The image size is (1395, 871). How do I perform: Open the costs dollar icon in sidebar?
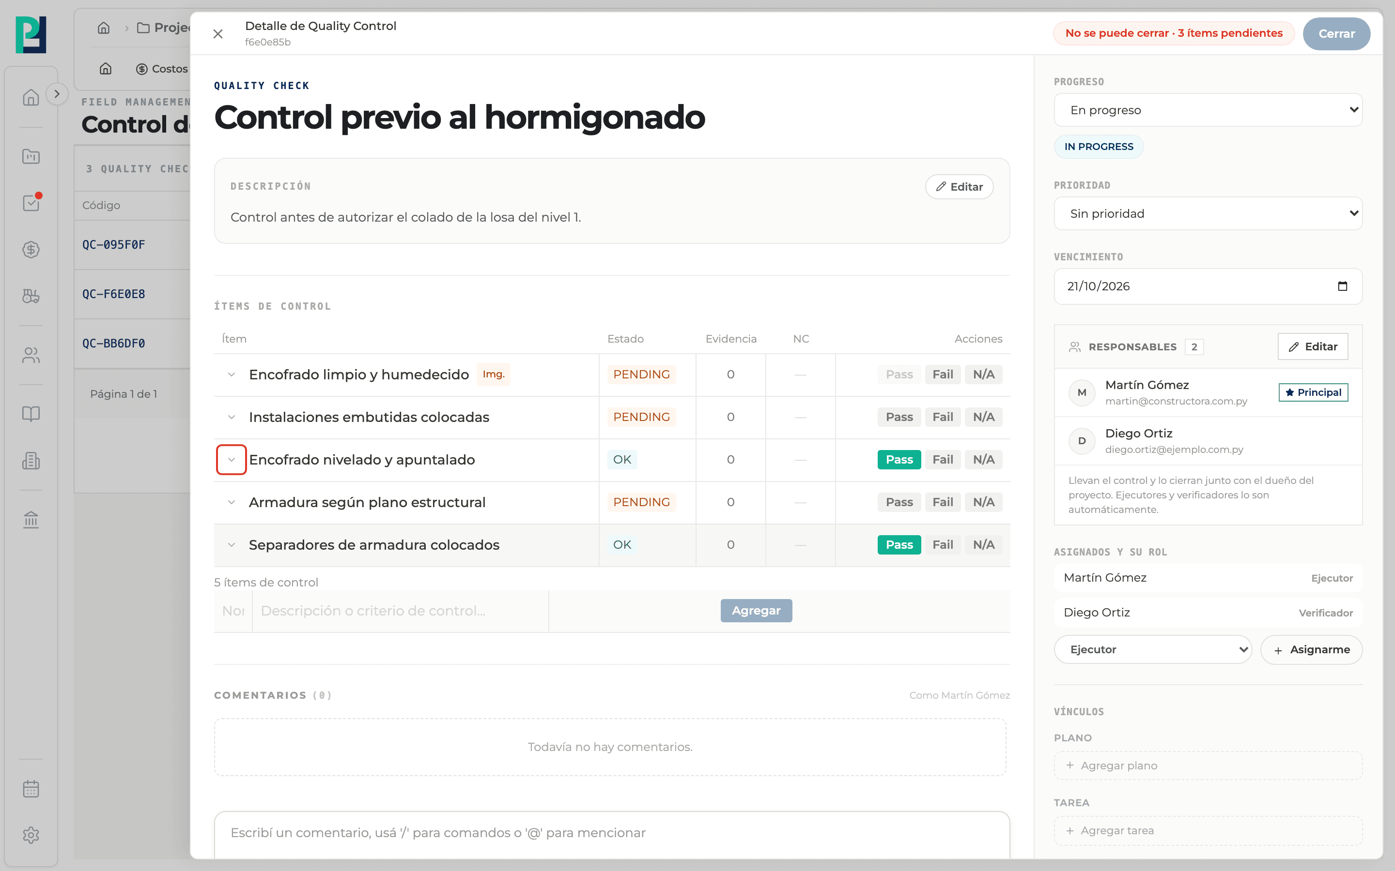click(x=31, y=249)
